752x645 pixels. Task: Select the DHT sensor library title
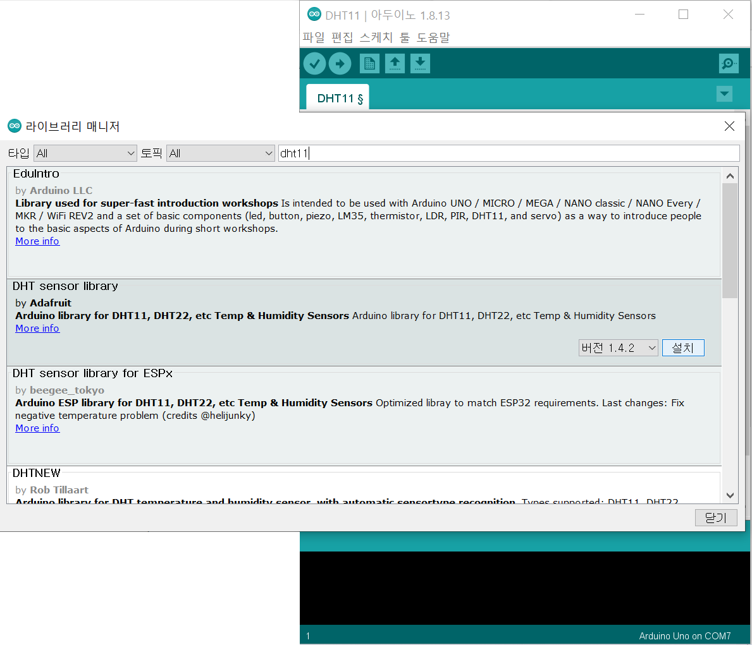pyautogui.click(x=65, y=286)
